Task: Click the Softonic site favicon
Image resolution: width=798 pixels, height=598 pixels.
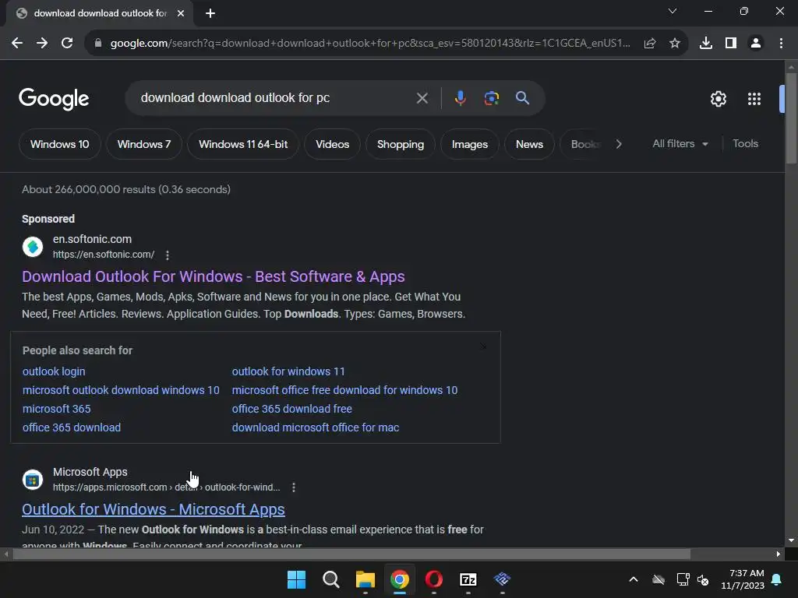Action: 33,247
